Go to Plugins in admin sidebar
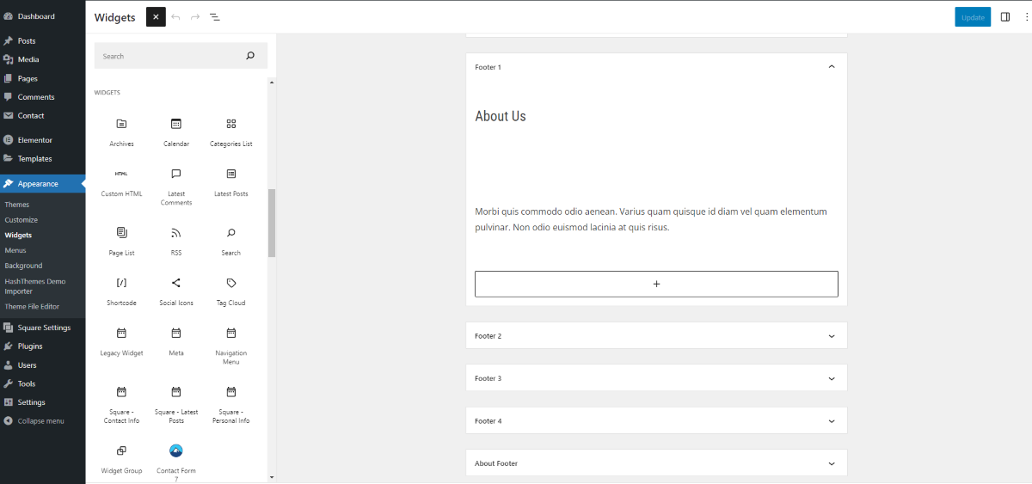Viewport: 1032px width, 484px height. (30, 346)
